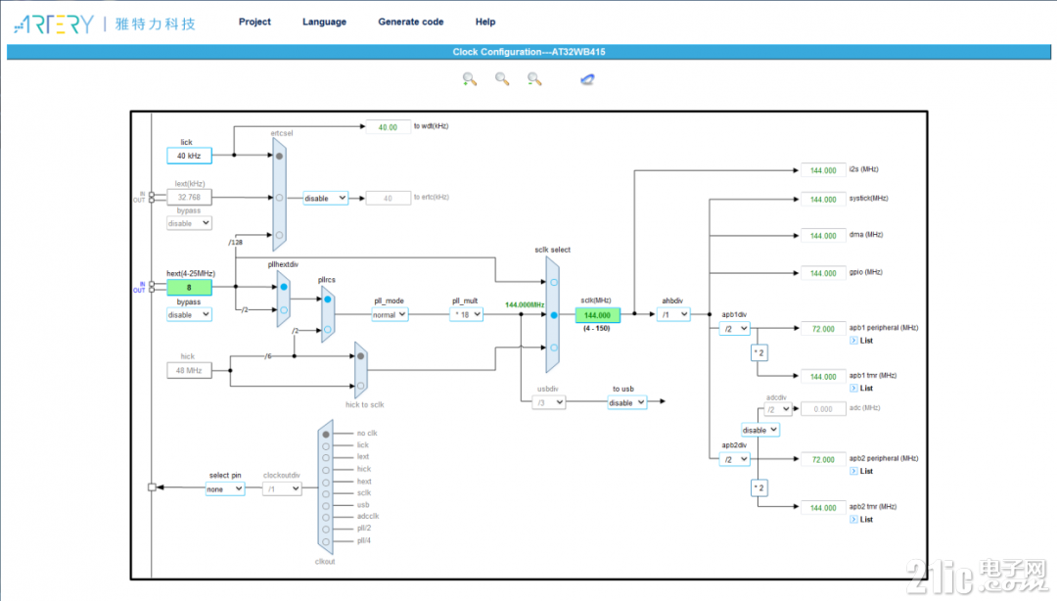Select lick radio on clkout
This screenshot has width=1057, height=601.
pyautogui.click(x=326, y=446)
